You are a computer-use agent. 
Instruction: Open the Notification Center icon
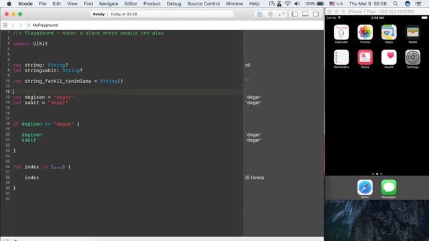pos(418,3)
